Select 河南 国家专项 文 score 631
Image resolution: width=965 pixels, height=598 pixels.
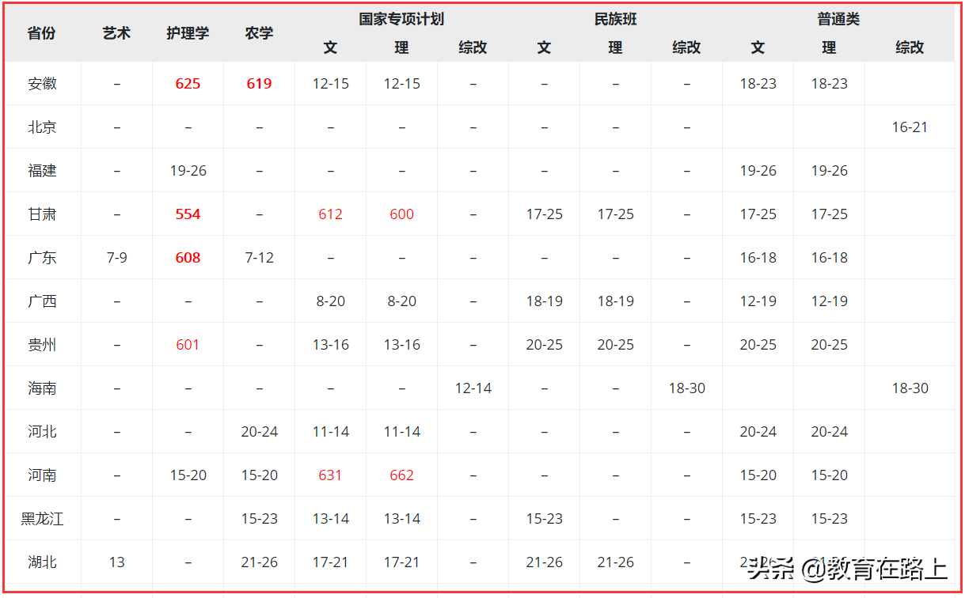click(x=330, y=475)
